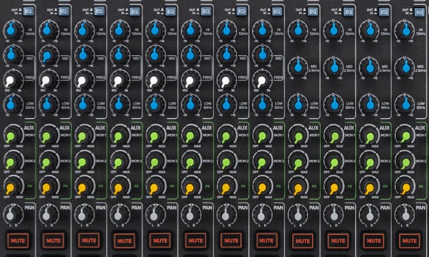Toggle EQ button on first channel strip
Screen dimensions: 429x257
pyautogui.click(x=29, y=11)
